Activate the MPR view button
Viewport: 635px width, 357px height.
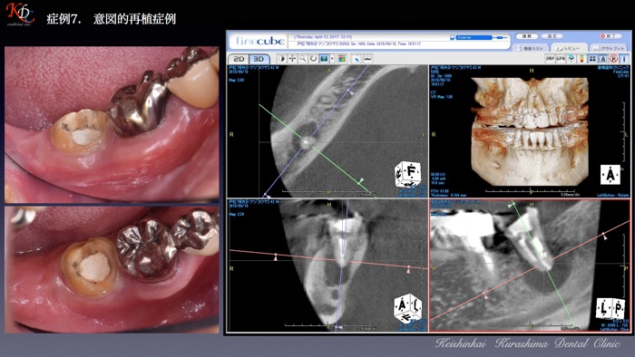pyautogui.click(x=550, y=59)
